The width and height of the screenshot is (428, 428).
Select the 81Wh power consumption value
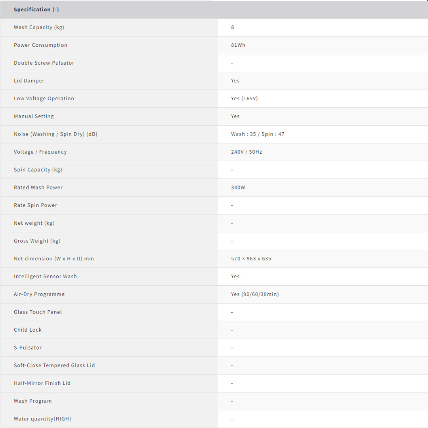pyautogui.click(x=238, y=45)
